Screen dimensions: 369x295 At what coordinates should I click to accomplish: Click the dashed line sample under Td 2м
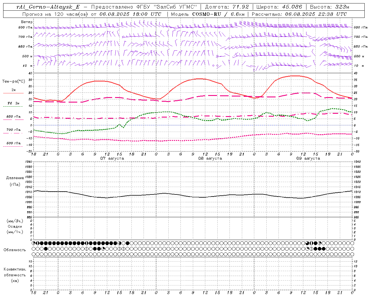(x=13, y=107)
